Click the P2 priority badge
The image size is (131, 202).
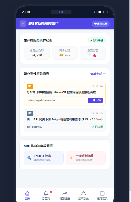click(x=30, y=113)
